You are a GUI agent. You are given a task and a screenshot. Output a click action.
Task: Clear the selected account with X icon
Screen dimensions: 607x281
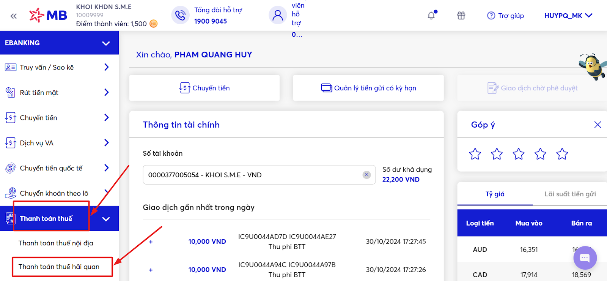pos(366,175)
